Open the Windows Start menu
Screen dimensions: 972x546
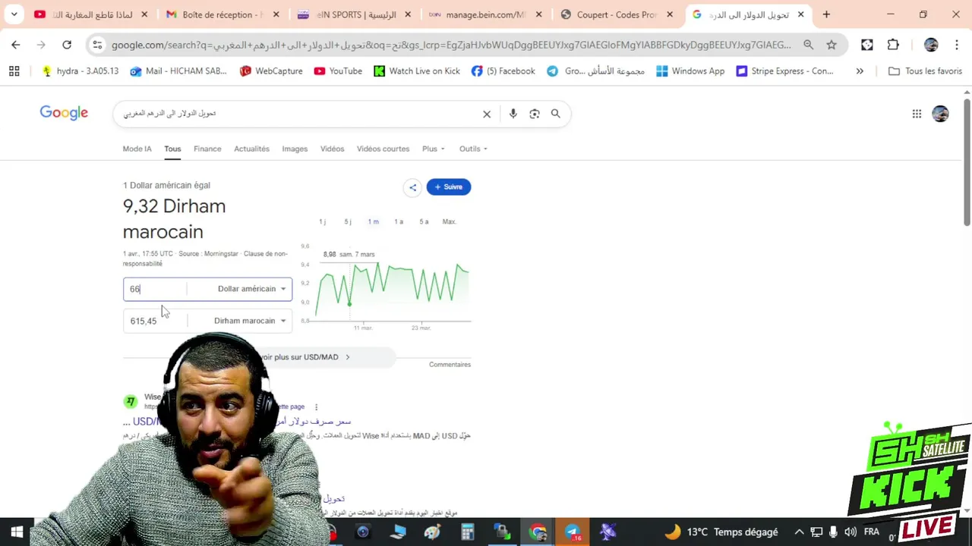[x=17, y=532]
